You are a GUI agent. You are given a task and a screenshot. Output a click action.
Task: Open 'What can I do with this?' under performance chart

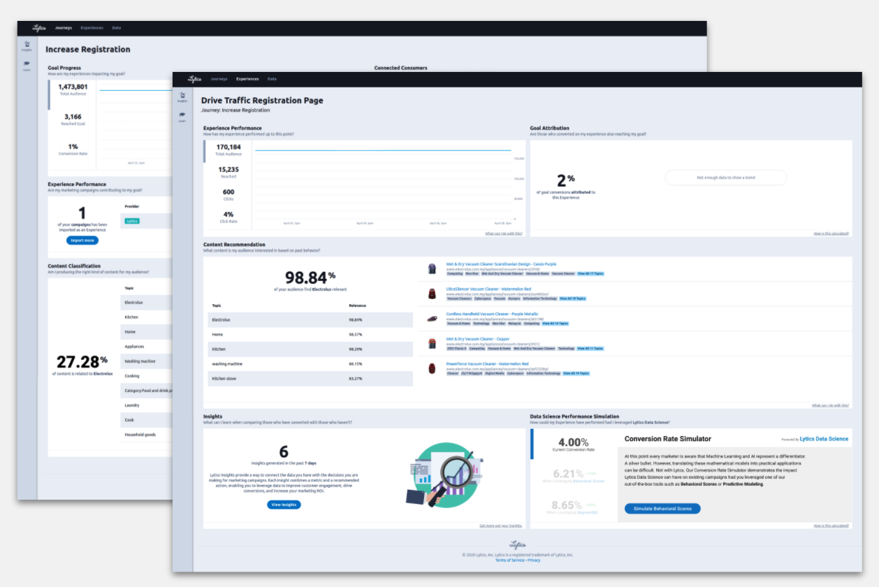click(503, 233)
